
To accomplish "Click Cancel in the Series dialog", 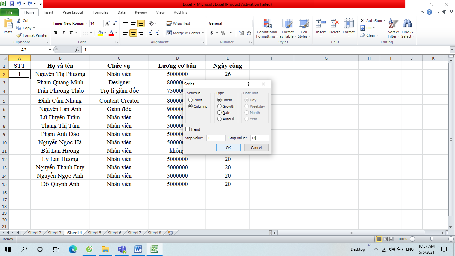I will coord(256,148).
